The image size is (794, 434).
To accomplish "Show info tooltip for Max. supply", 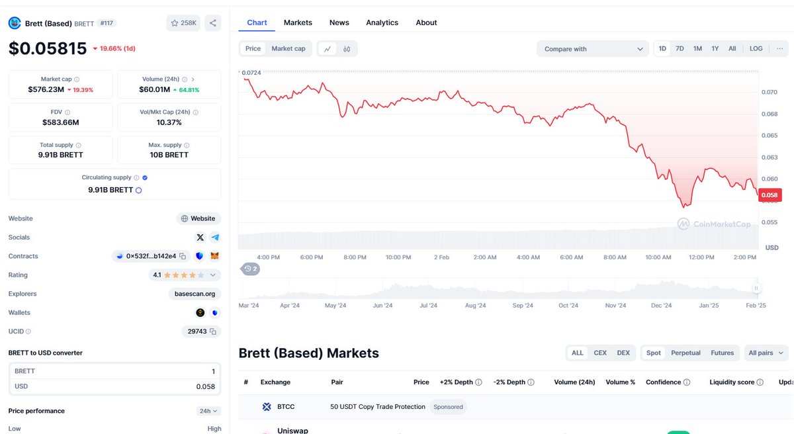I will coord(187,145).
